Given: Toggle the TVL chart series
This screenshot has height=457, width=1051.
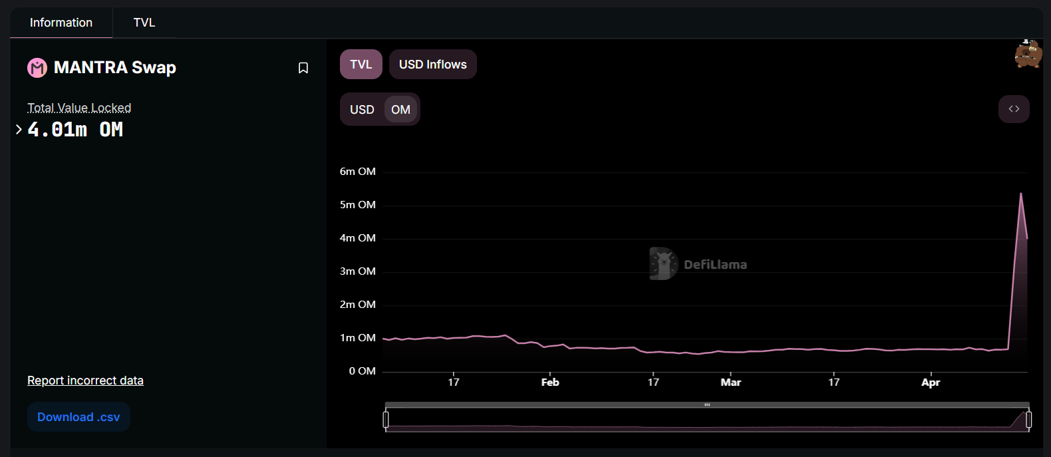Looking at the screenshot, I should tap(361, 65).
